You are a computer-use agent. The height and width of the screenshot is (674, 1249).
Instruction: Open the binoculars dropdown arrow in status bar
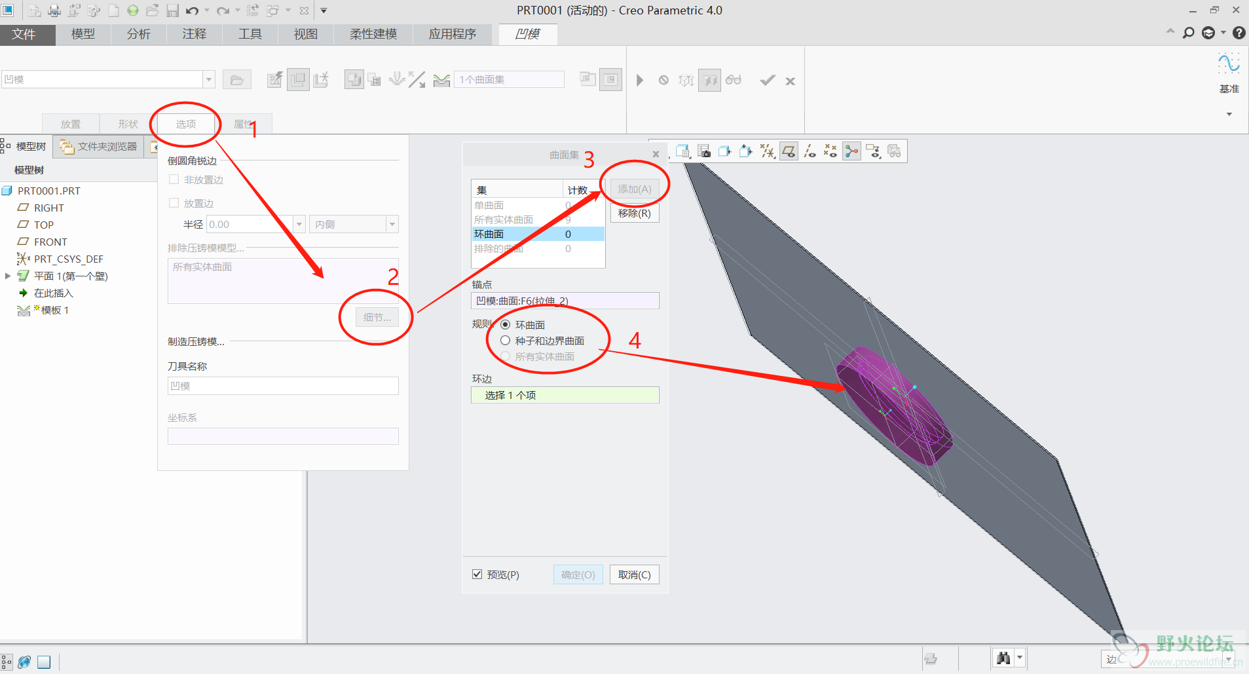pos(1019,658)
